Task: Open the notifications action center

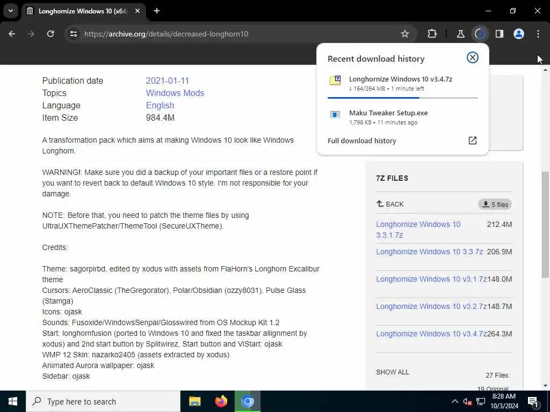Action: pyautogui.click(x=533, y=401)
